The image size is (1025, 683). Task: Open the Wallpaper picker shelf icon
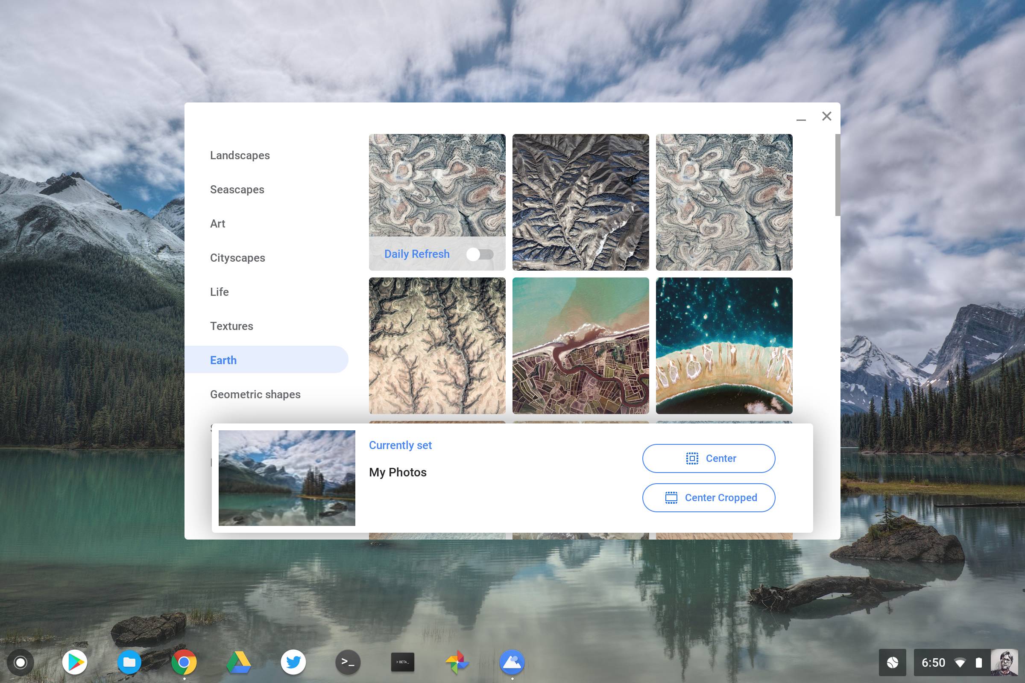coord(512,662)
